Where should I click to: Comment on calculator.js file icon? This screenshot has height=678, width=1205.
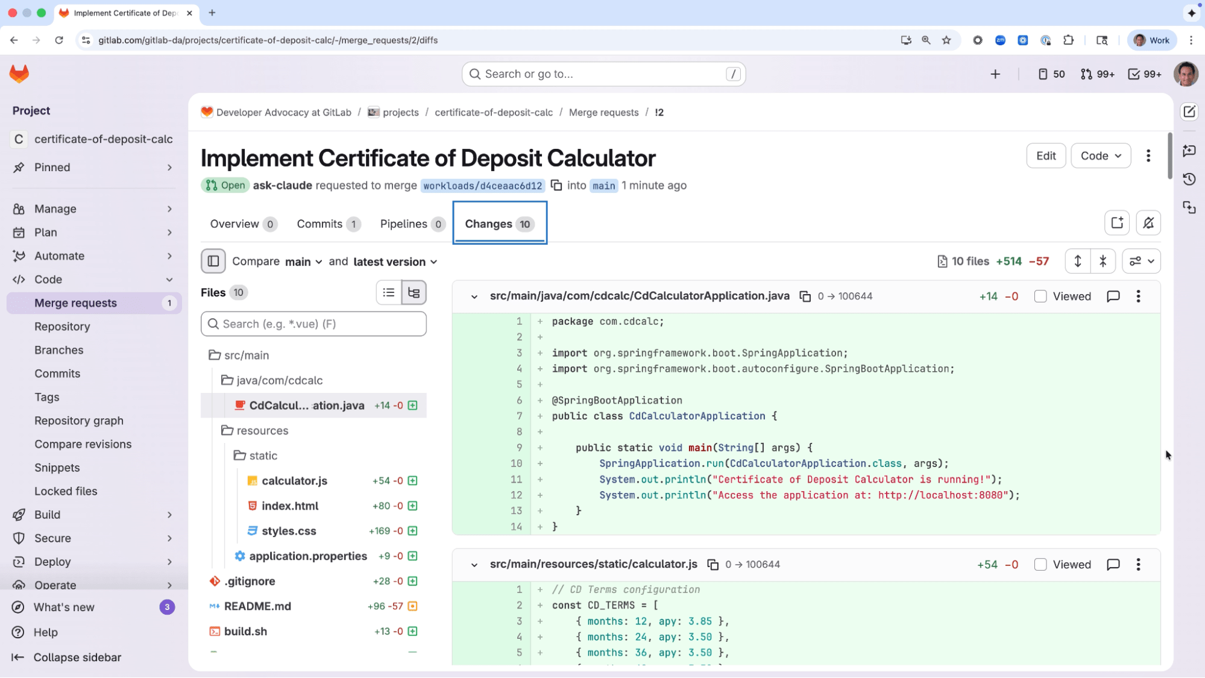[x=1113, y=565]
